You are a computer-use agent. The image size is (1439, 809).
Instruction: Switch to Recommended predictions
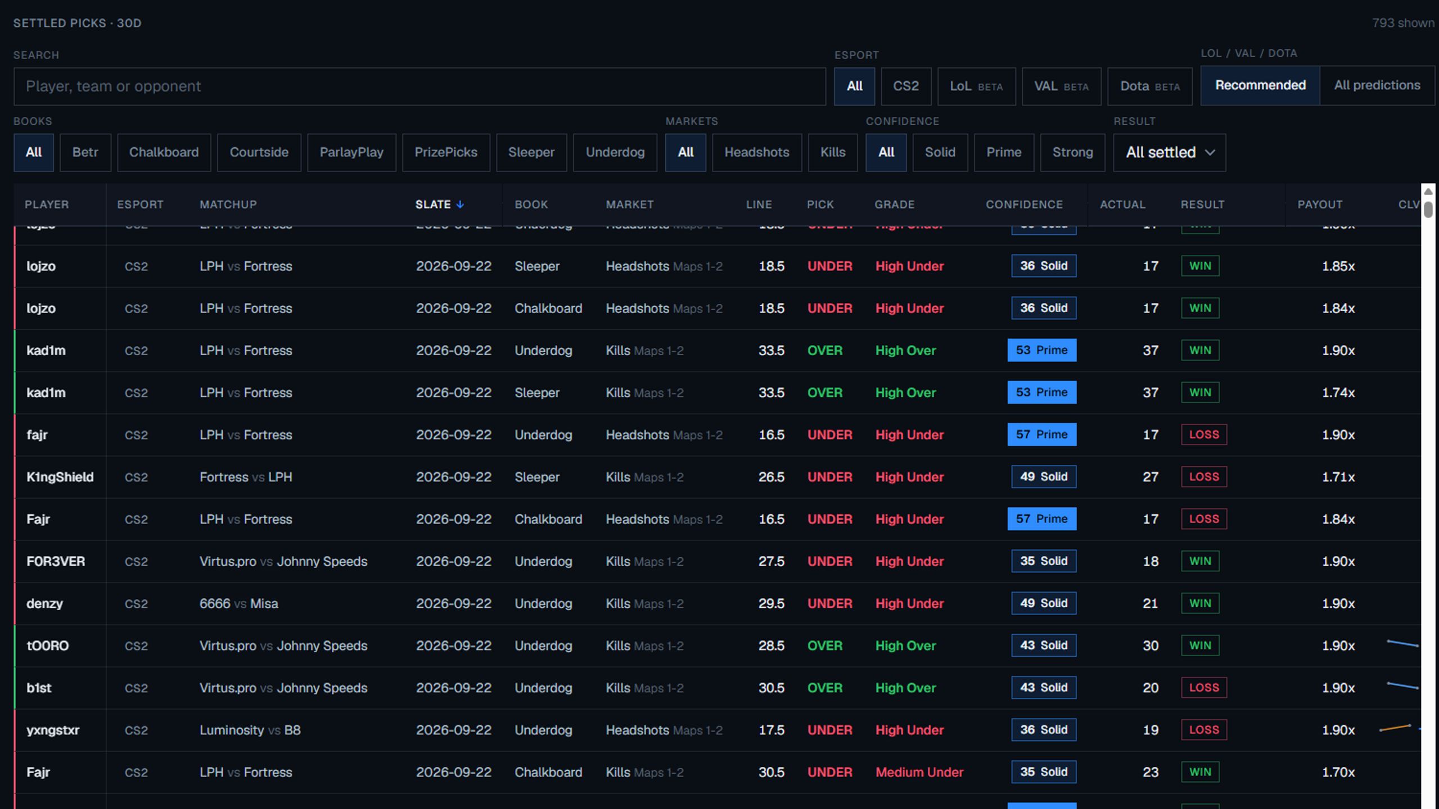[x=1260, y=85]
